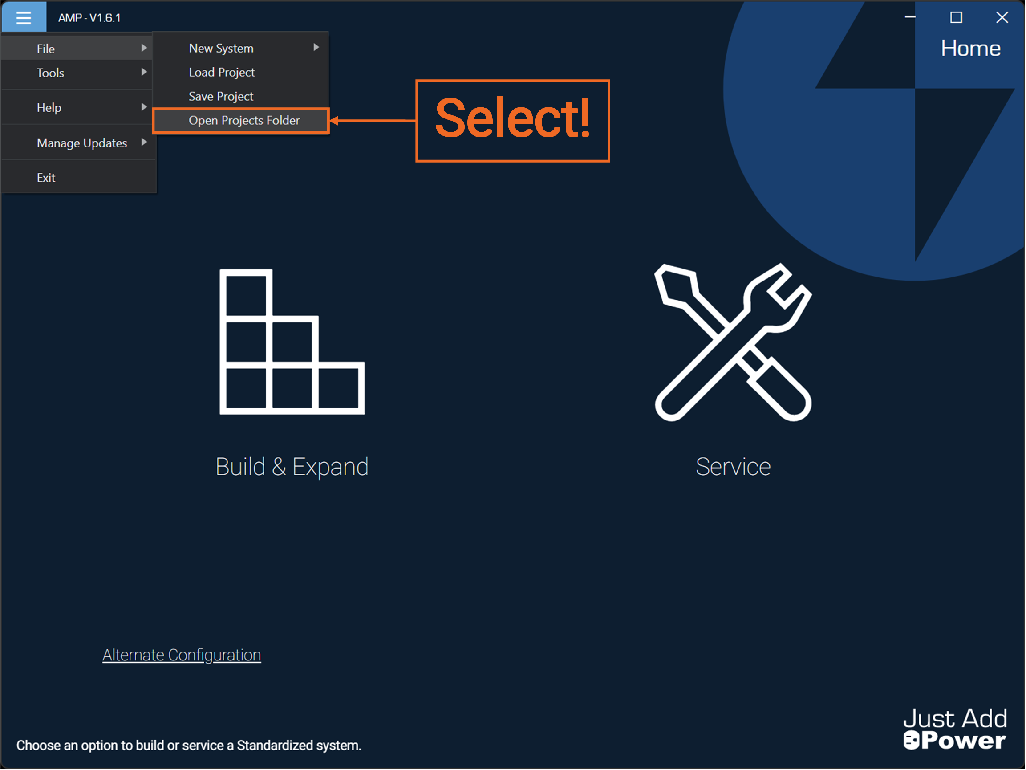Choose Save Project from File menu
This screenshot has height=770, width=1026.
click(221, 97)
